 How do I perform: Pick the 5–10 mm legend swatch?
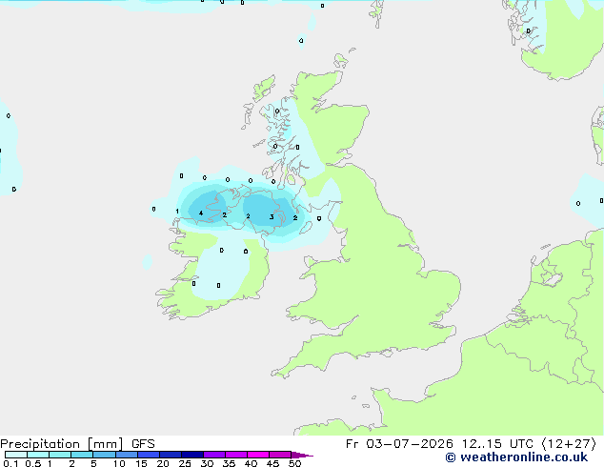[x=104, y=455]
